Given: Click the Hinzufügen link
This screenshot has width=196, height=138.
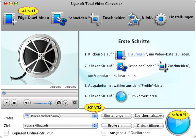Looking at the screenshot, I should (x=136, y=54).
